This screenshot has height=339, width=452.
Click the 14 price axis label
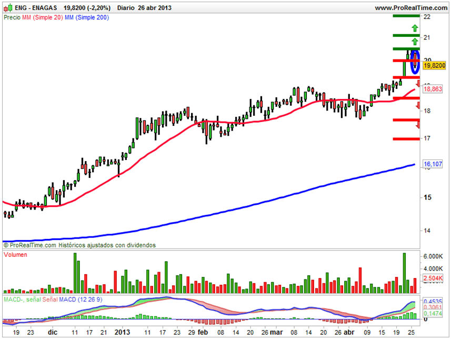[427, 231]
